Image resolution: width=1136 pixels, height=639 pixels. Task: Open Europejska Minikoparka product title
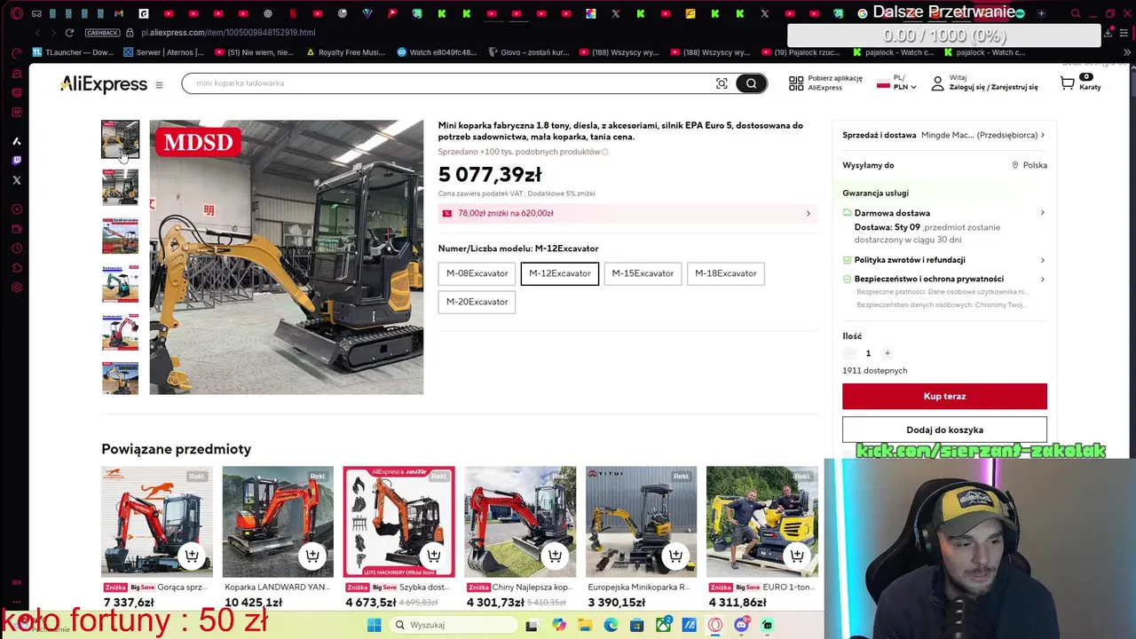coord(640,588)
